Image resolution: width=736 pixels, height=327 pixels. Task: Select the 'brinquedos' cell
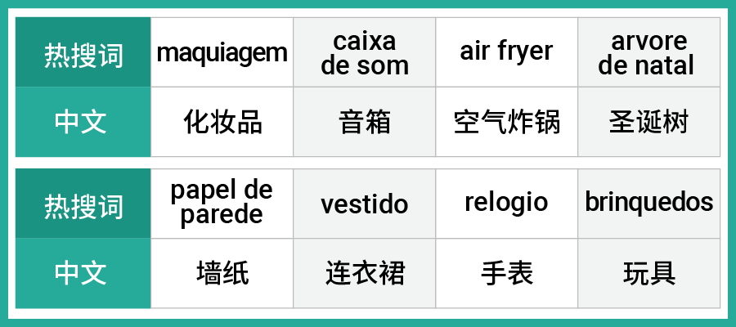(x=648, y=203)
